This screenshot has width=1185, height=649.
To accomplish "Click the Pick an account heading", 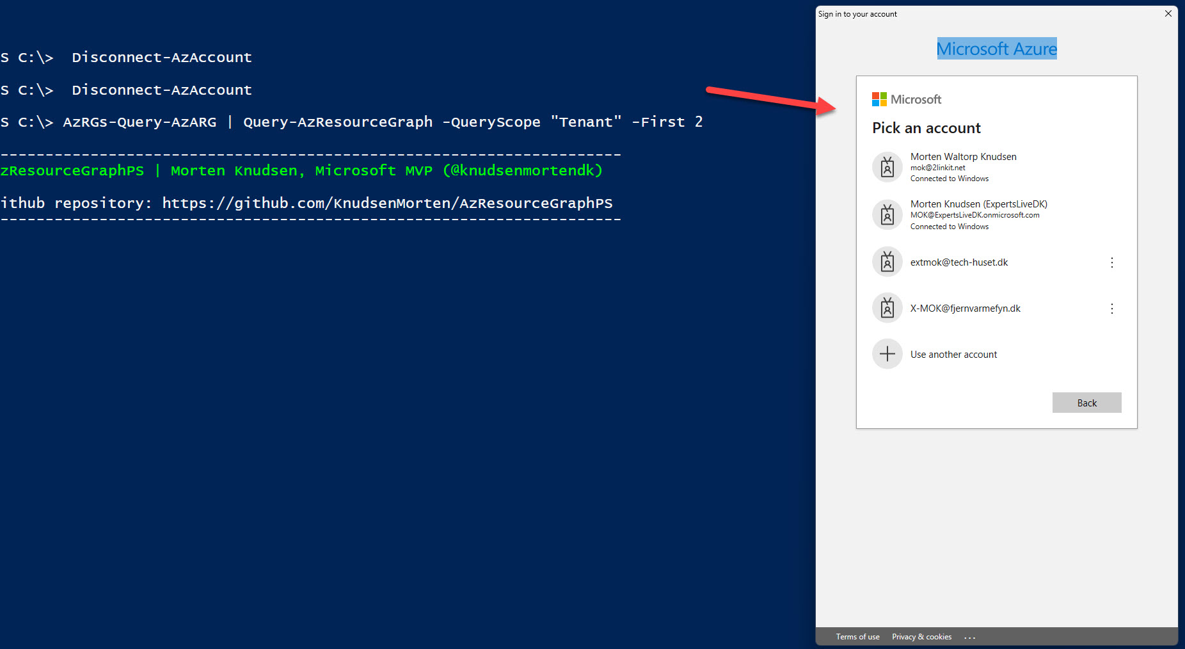I will point(927,128).
